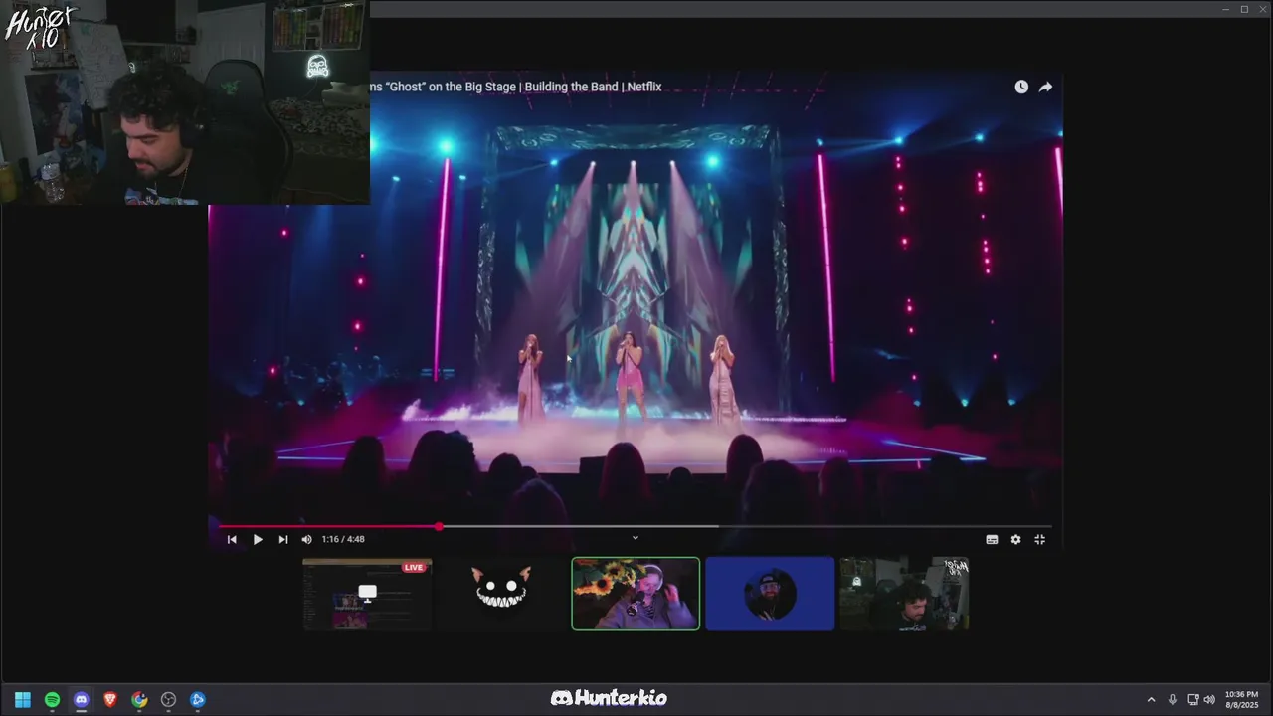The height and width of the screenshot is (716, 1273).
Task: Click the microphone tray icon
Action: (x=1173, y=699)
